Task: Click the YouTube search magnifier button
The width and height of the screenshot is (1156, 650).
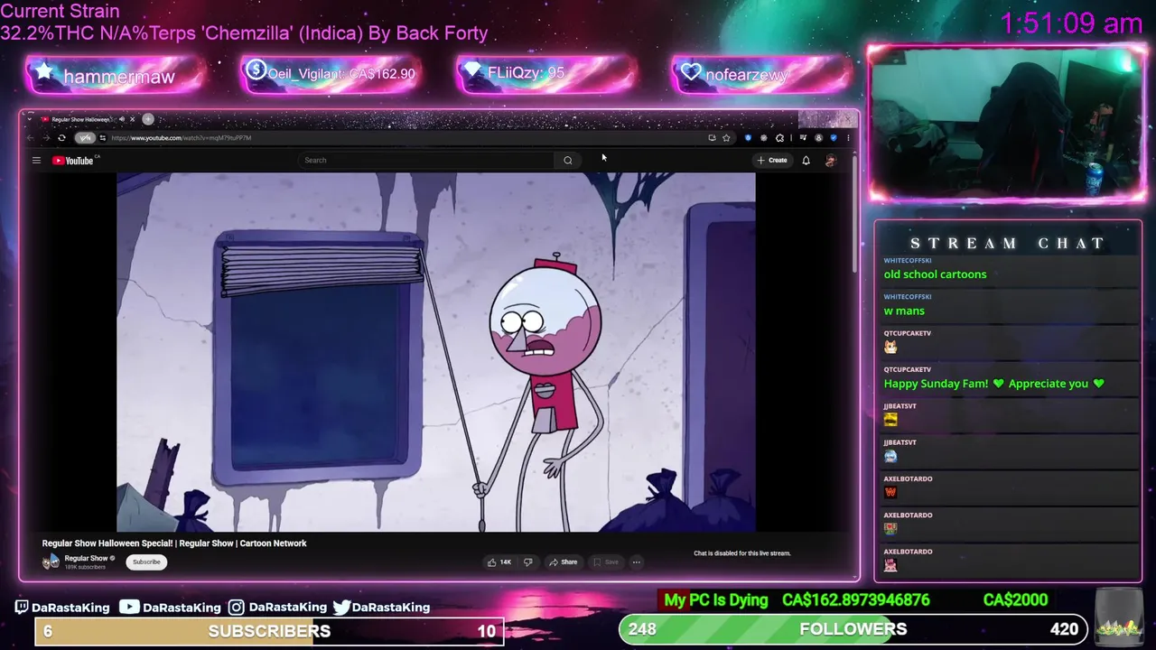Action: (568, 160)
